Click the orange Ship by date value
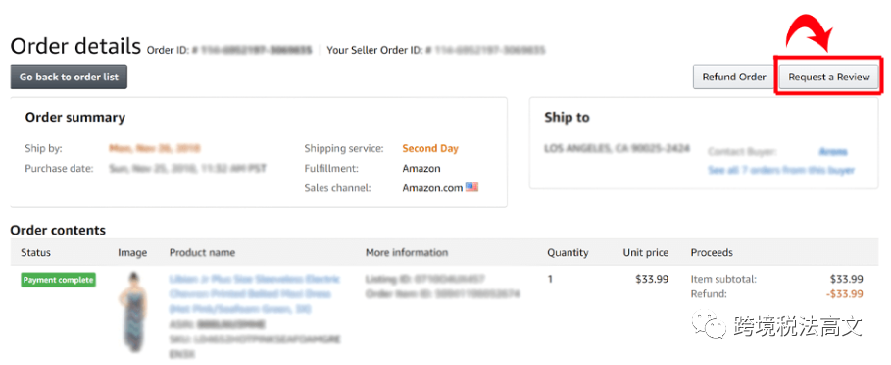 click(155, 149)
